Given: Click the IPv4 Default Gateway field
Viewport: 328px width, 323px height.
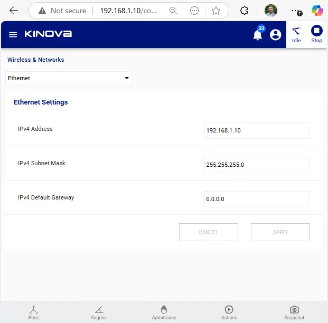Looking at the screenshot, I should click(257, 199).
